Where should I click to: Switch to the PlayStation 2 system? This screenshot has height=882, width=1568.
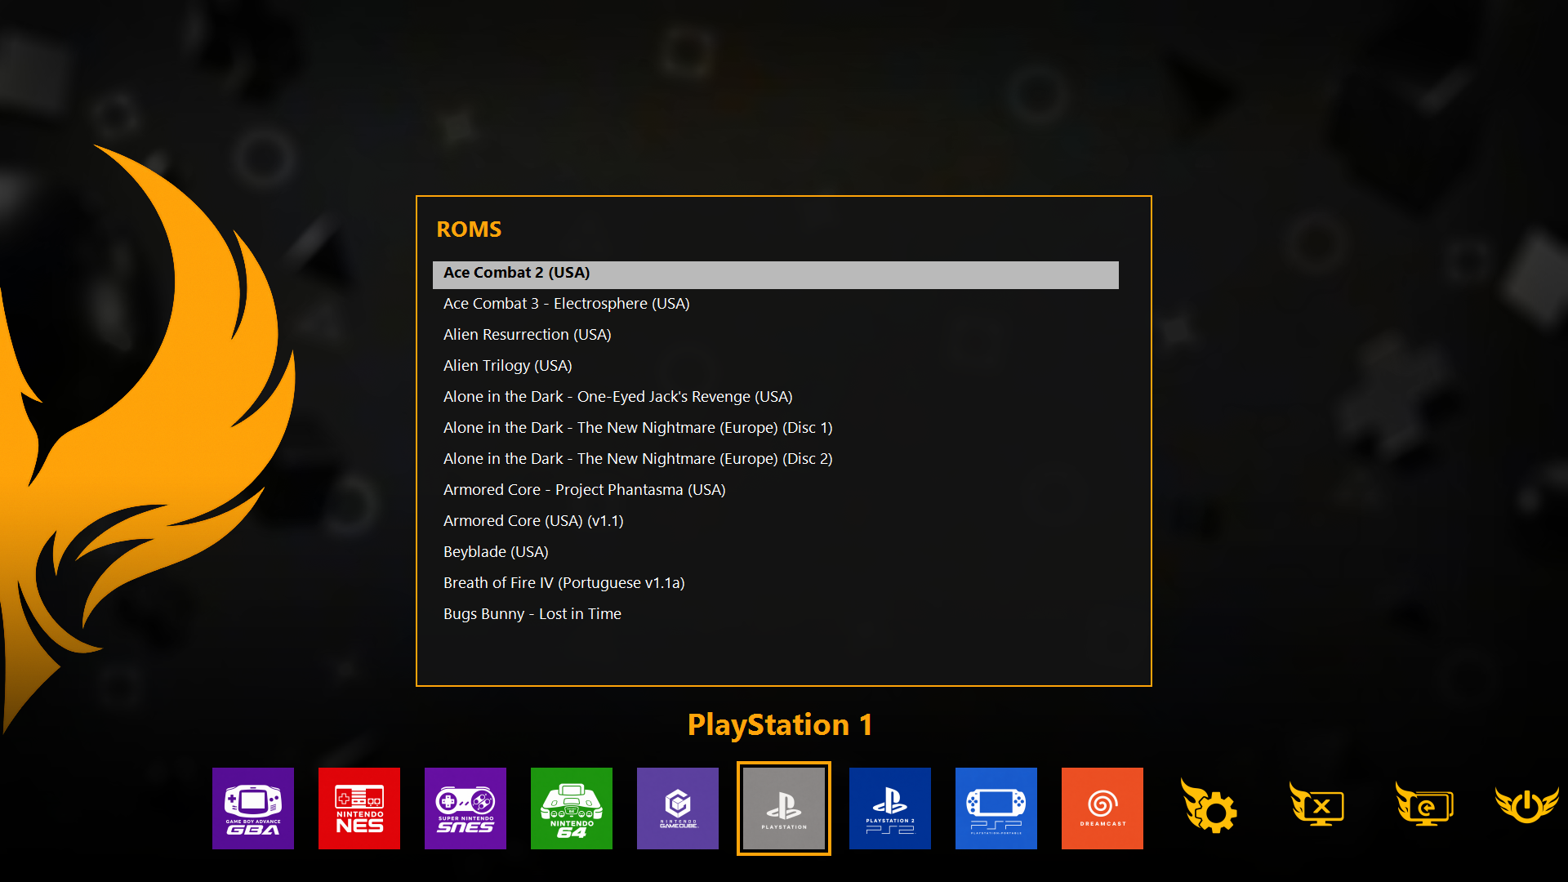[890, 808]
